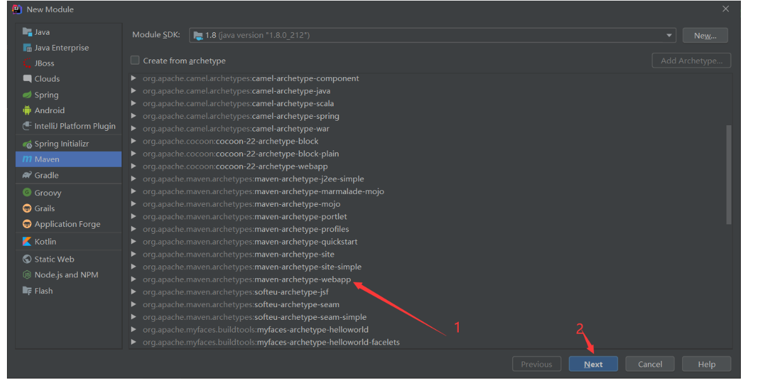Screen dimensions: 763x383
Task: Select camel-archetype-scala archetype
Action: pyautogui.click(x=239, y=104)
